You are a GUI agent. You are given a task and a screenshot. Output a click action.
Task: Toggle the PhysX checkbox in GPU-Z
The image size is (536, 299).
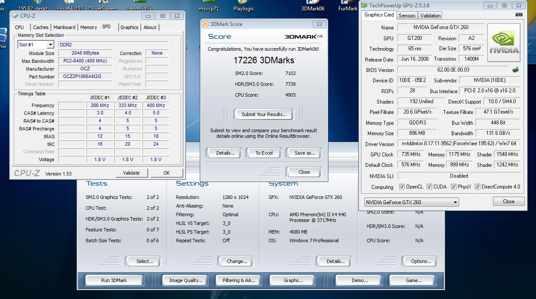pos(453,187)
